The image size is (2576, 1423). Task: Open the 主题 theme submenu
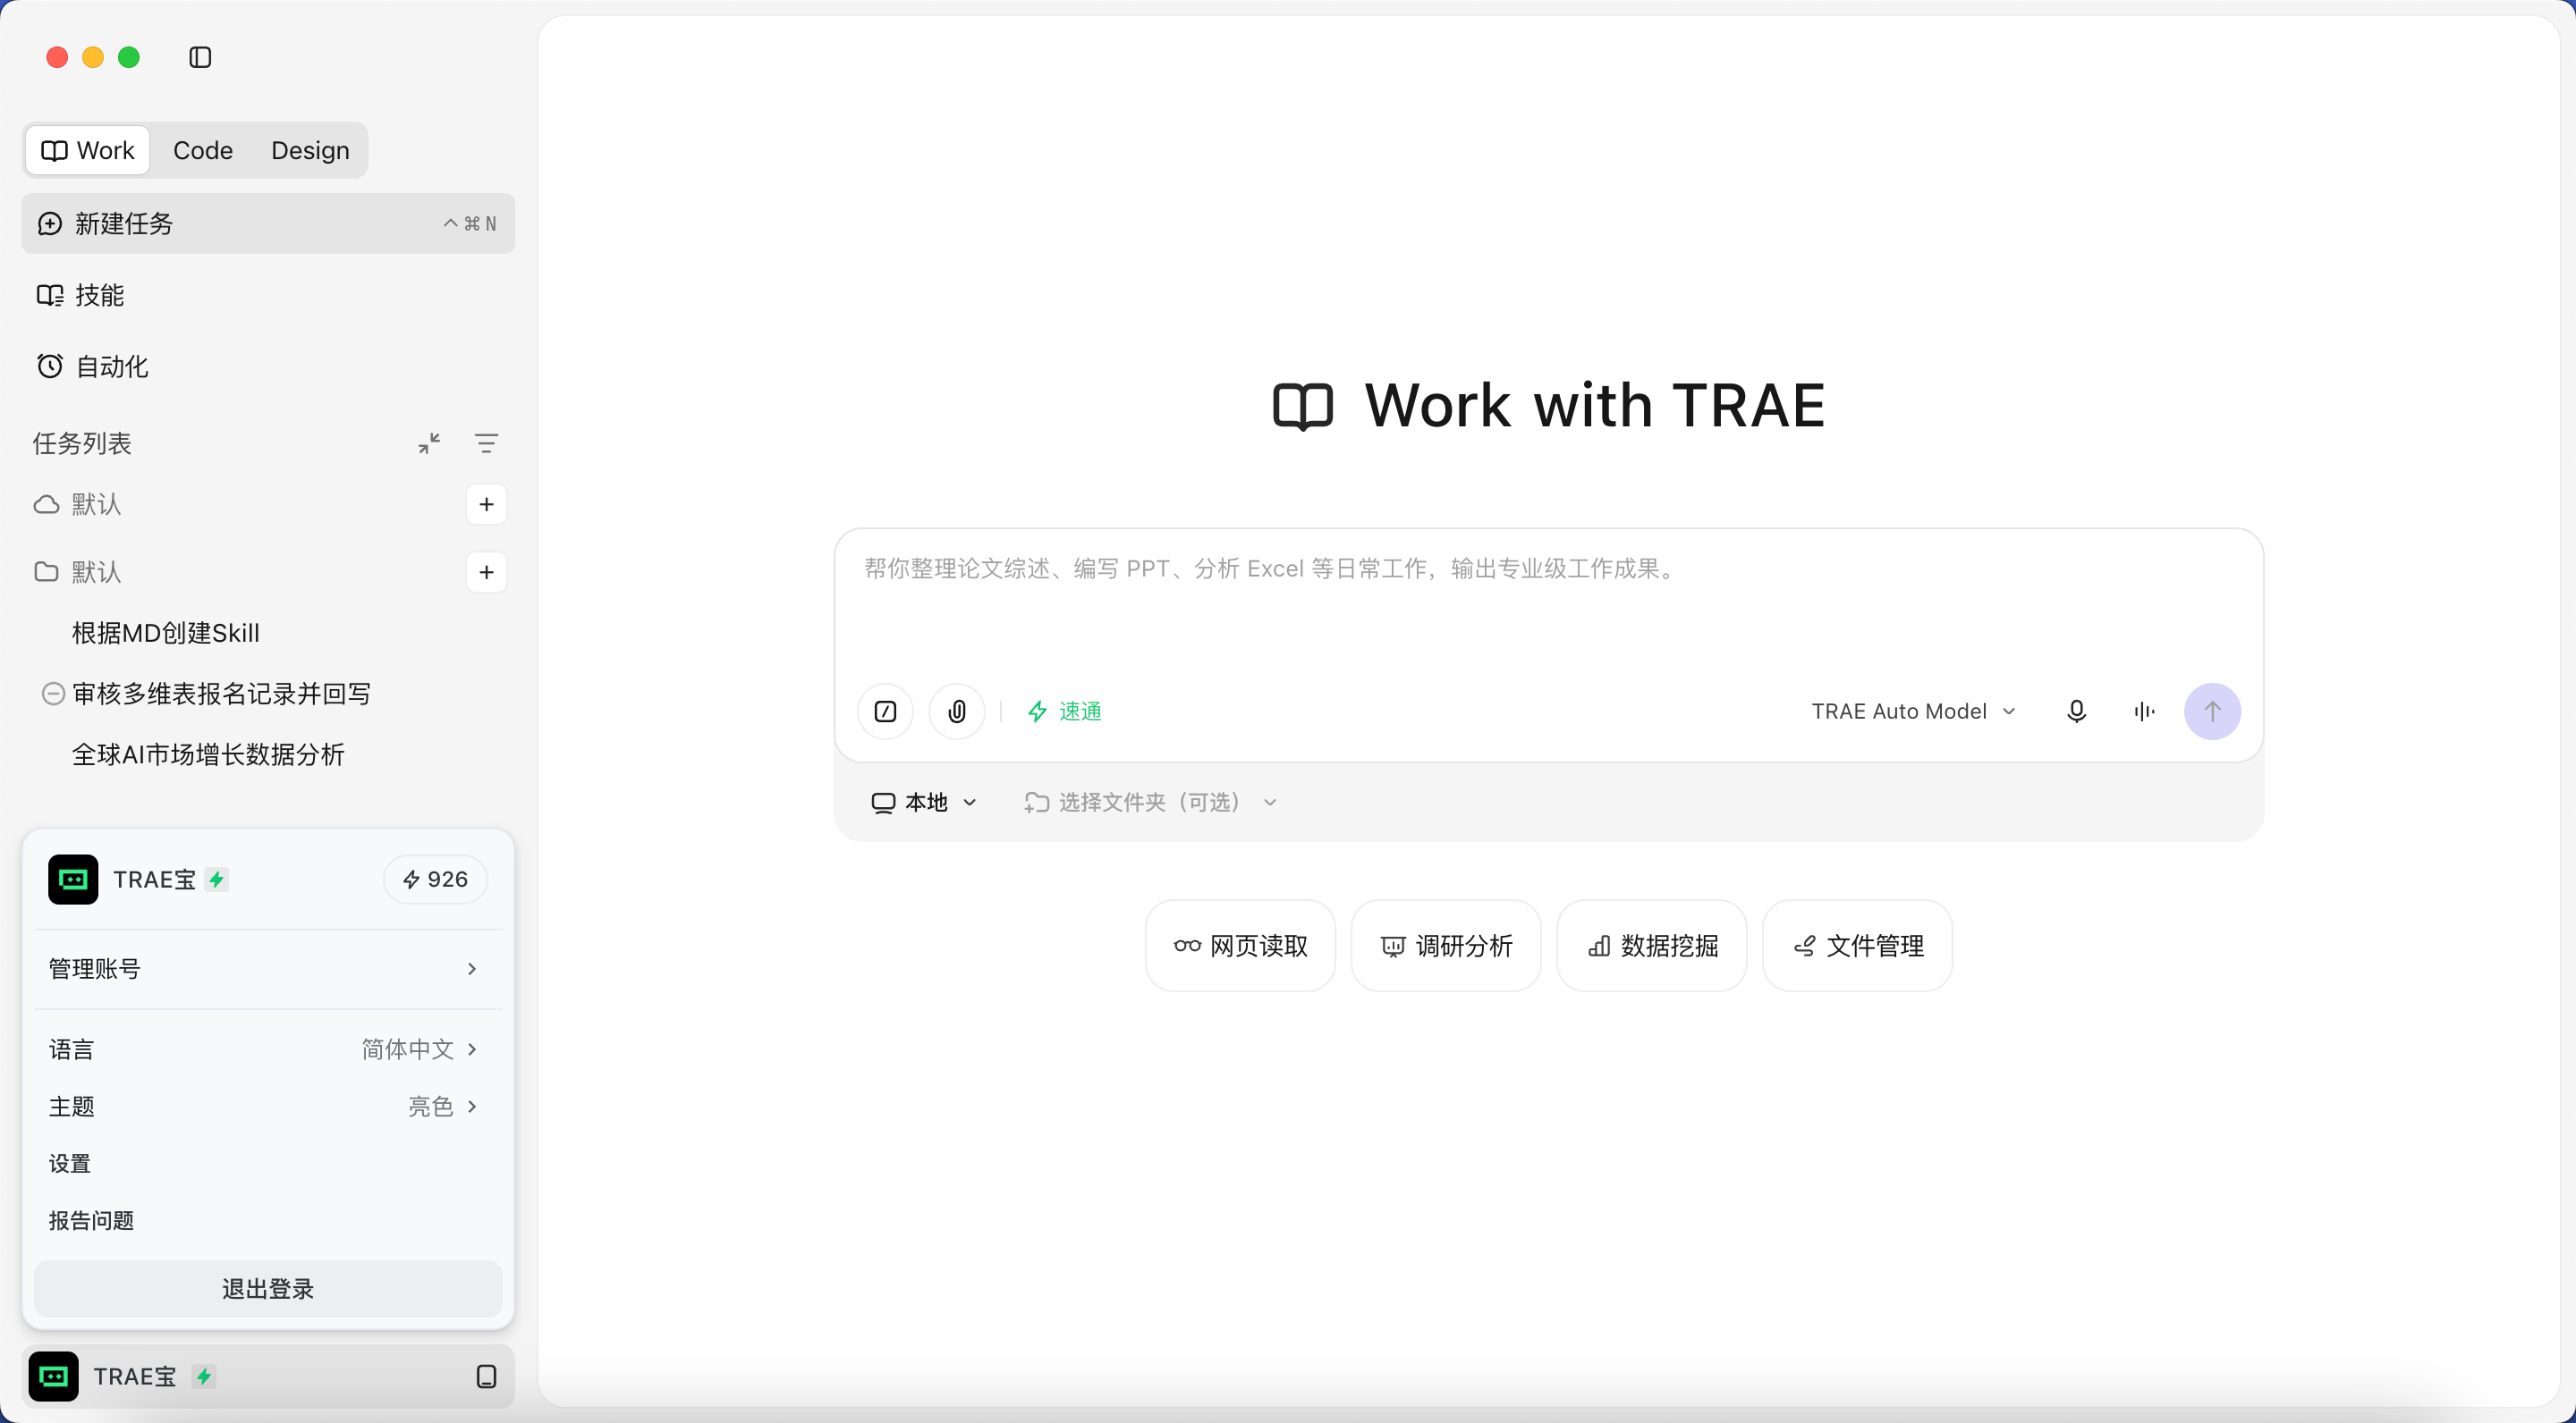click(268, 1107)
